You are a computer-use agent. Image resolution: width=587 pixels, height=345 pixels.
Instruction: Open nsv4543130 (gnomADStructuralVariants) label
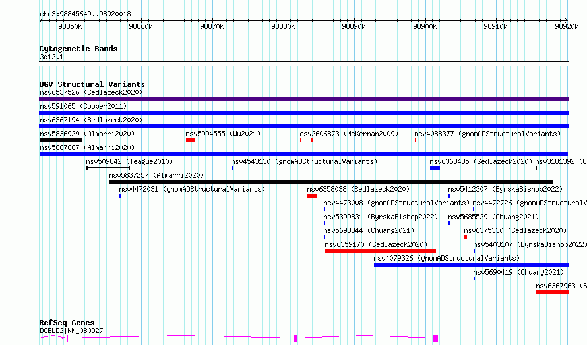tap(304, 161)
